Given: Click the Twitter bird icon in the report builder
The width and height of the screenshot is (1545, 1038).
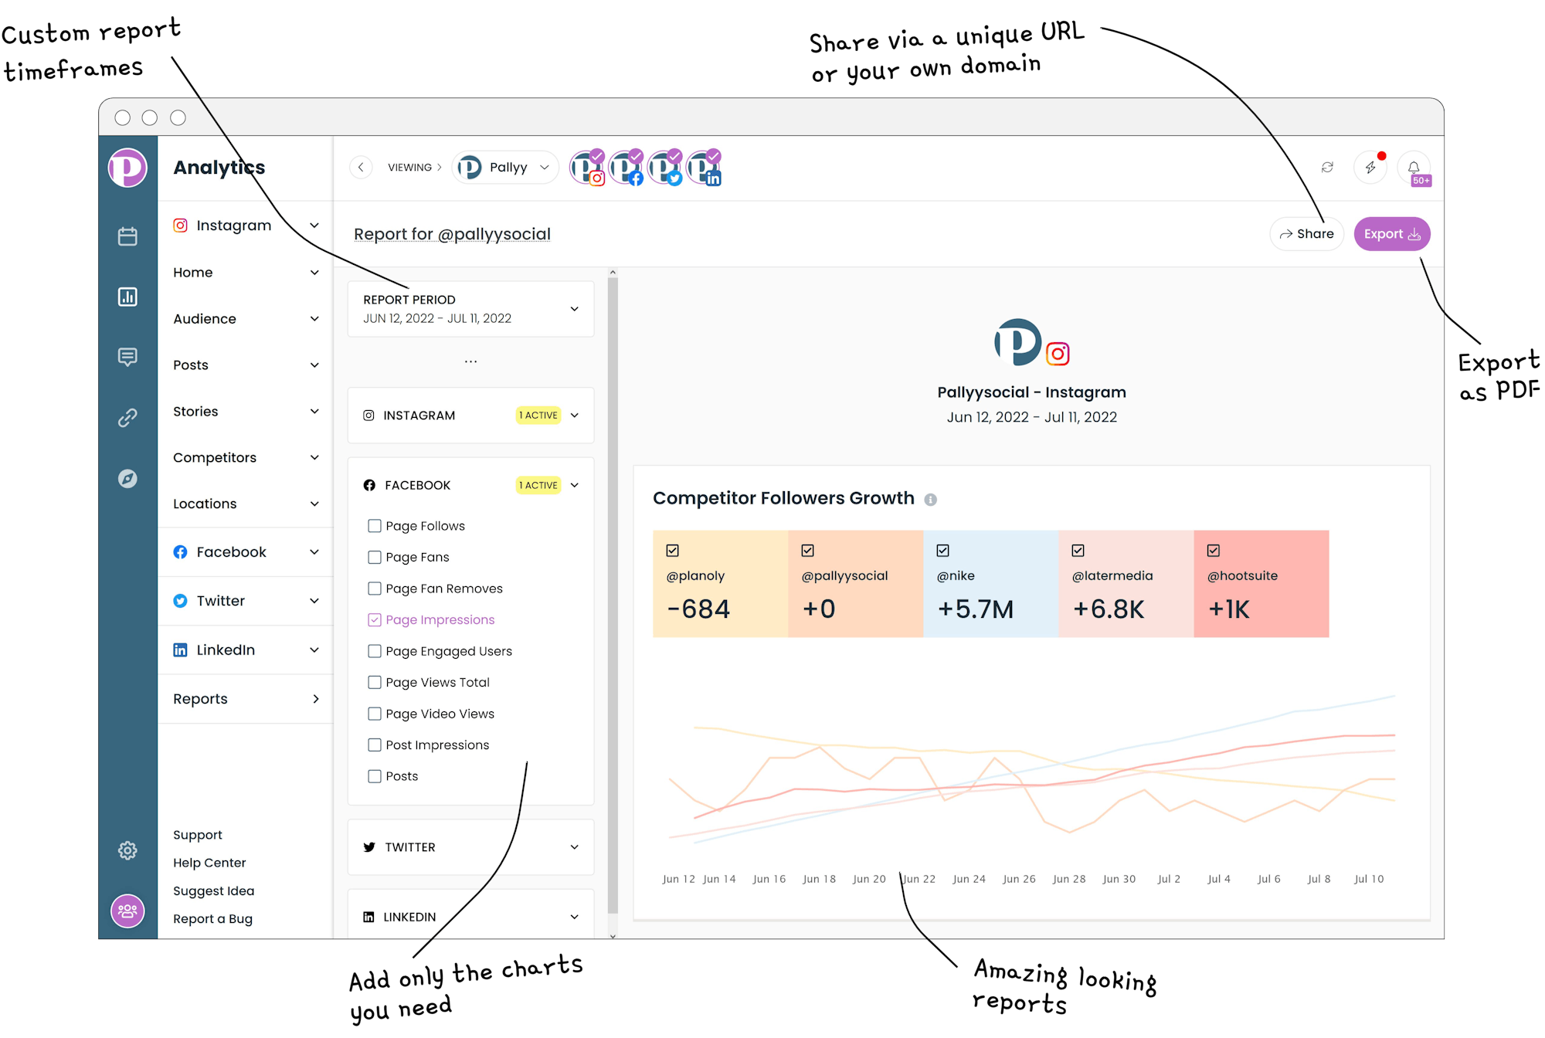Looking at the screenshot, I should pyautogui.click(x=369, y=847).
